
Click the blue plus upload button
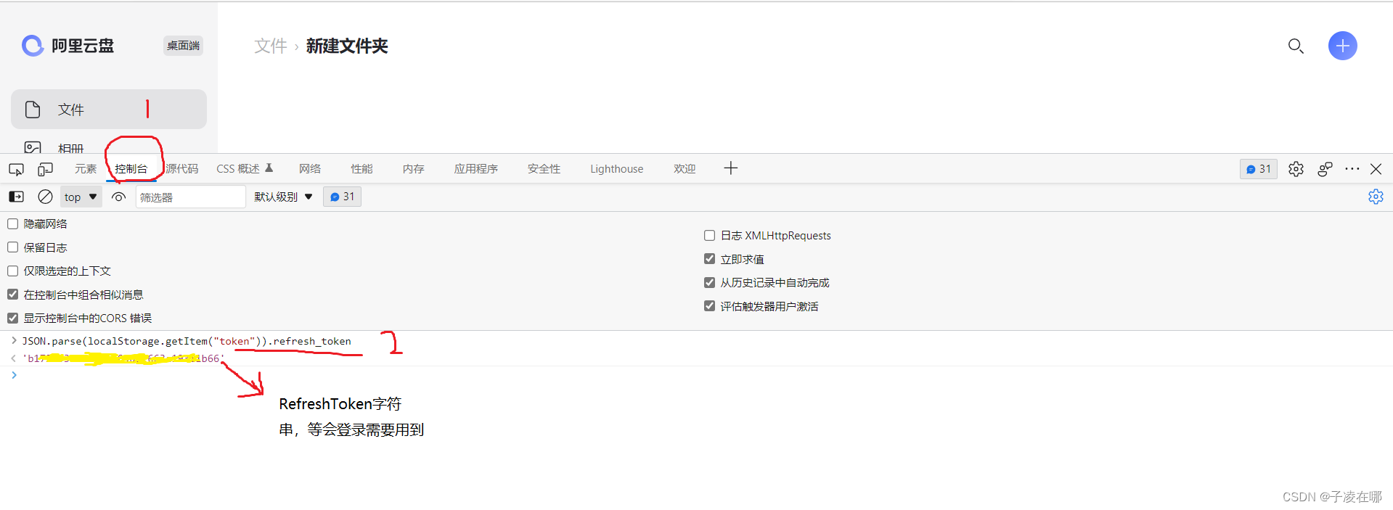pos(1343,46)
